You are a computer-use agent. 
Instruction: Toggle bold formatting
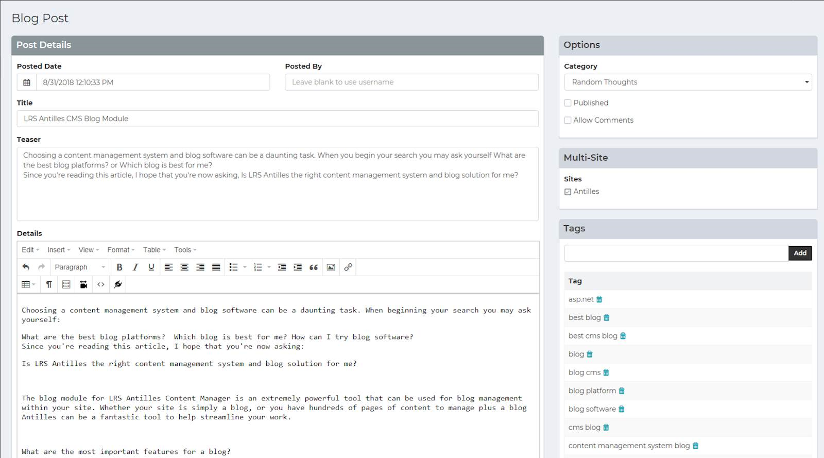tap(119, 267)
